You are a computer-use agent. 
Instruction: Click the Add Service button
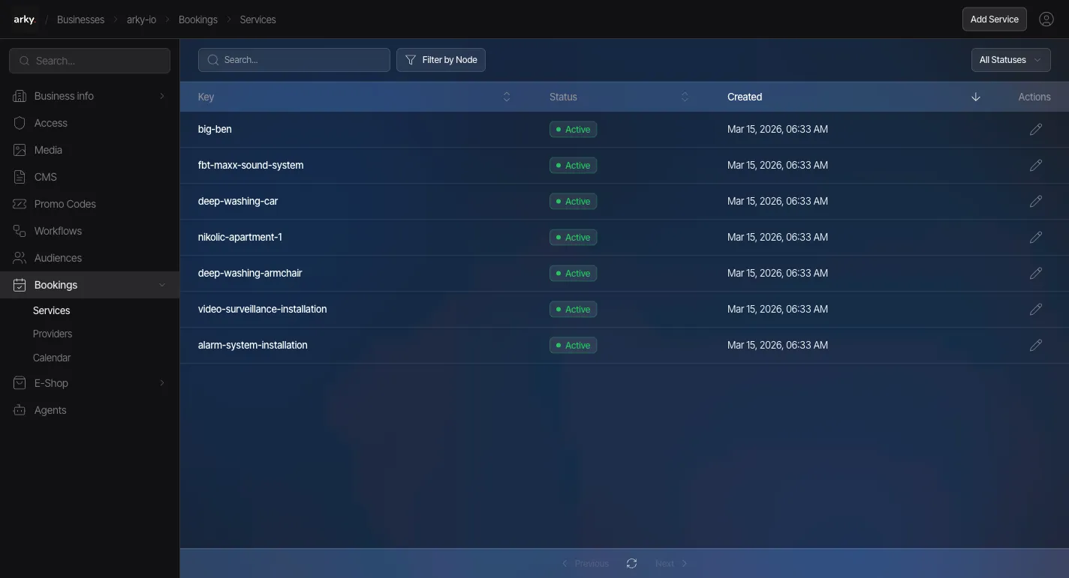pos(994,19)
